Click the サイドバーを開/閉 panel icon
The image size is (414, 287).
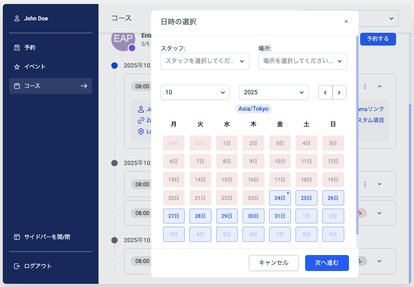(x=17, y=237)
